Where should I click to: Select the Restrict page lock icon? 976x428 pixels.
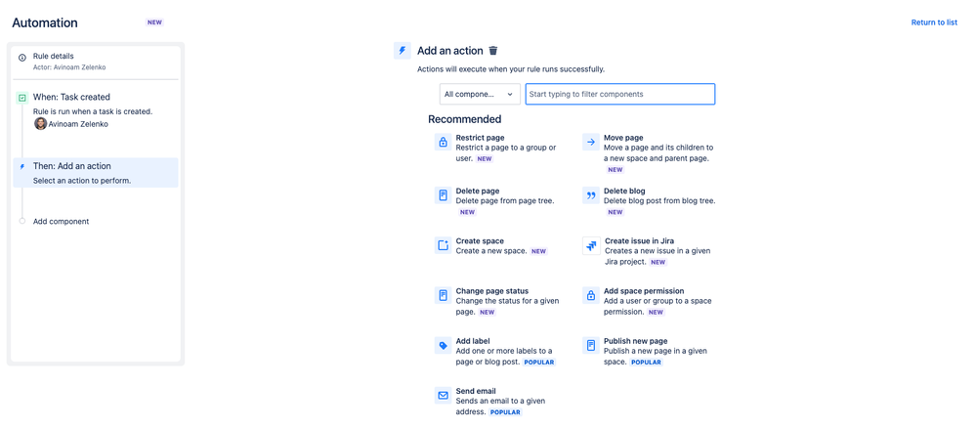pos(443,142)
